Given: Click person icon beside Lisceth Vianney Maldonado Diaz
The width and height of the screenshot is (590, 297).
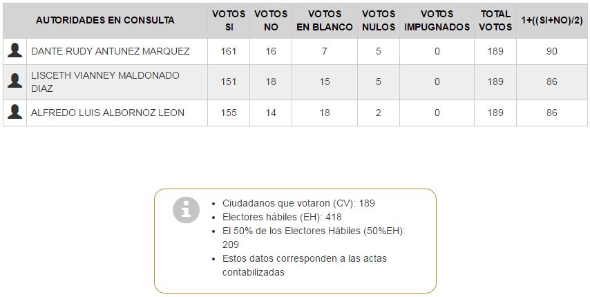Looking at the screenshot, I should pyautogui.click(x=15, y=82).
